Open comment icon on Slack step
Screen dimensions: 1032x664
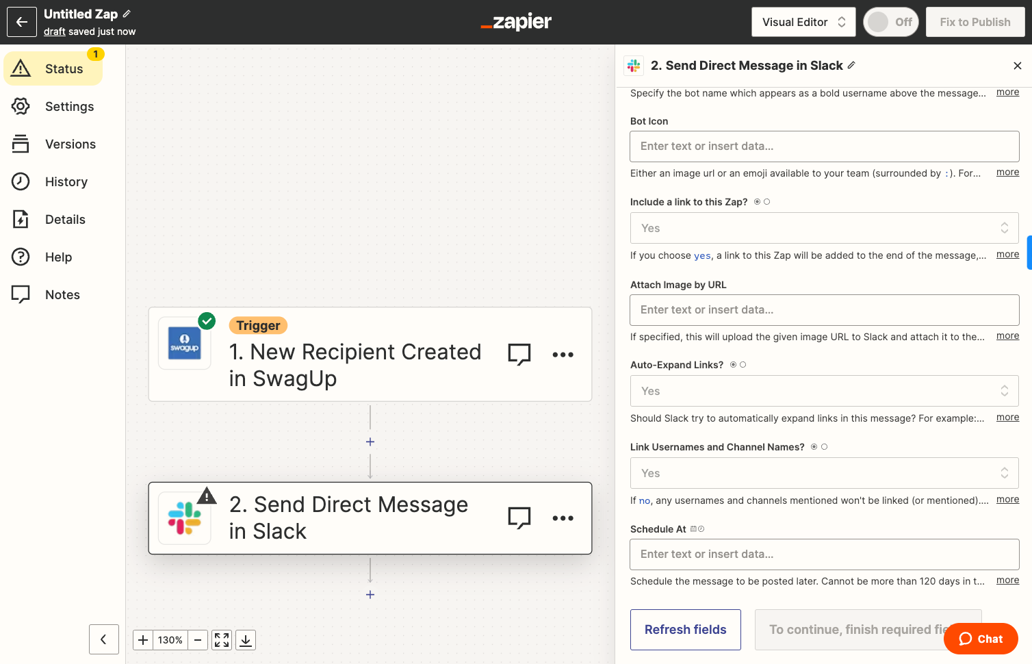[x=519, y=518]
